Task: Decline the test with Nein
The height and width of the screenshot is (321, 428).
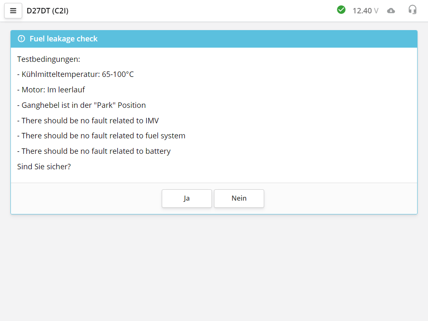Action: point(239,199)
